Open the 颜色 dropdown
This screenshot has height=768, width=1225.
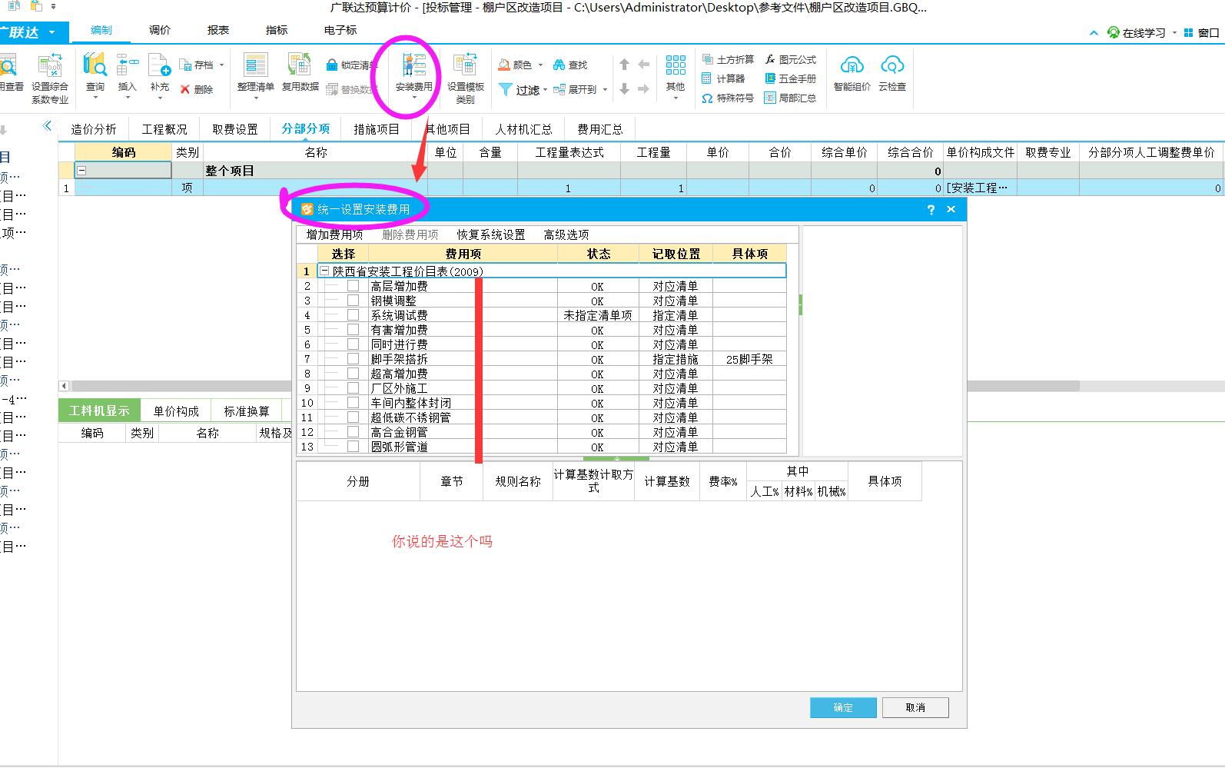coord(540,65)
